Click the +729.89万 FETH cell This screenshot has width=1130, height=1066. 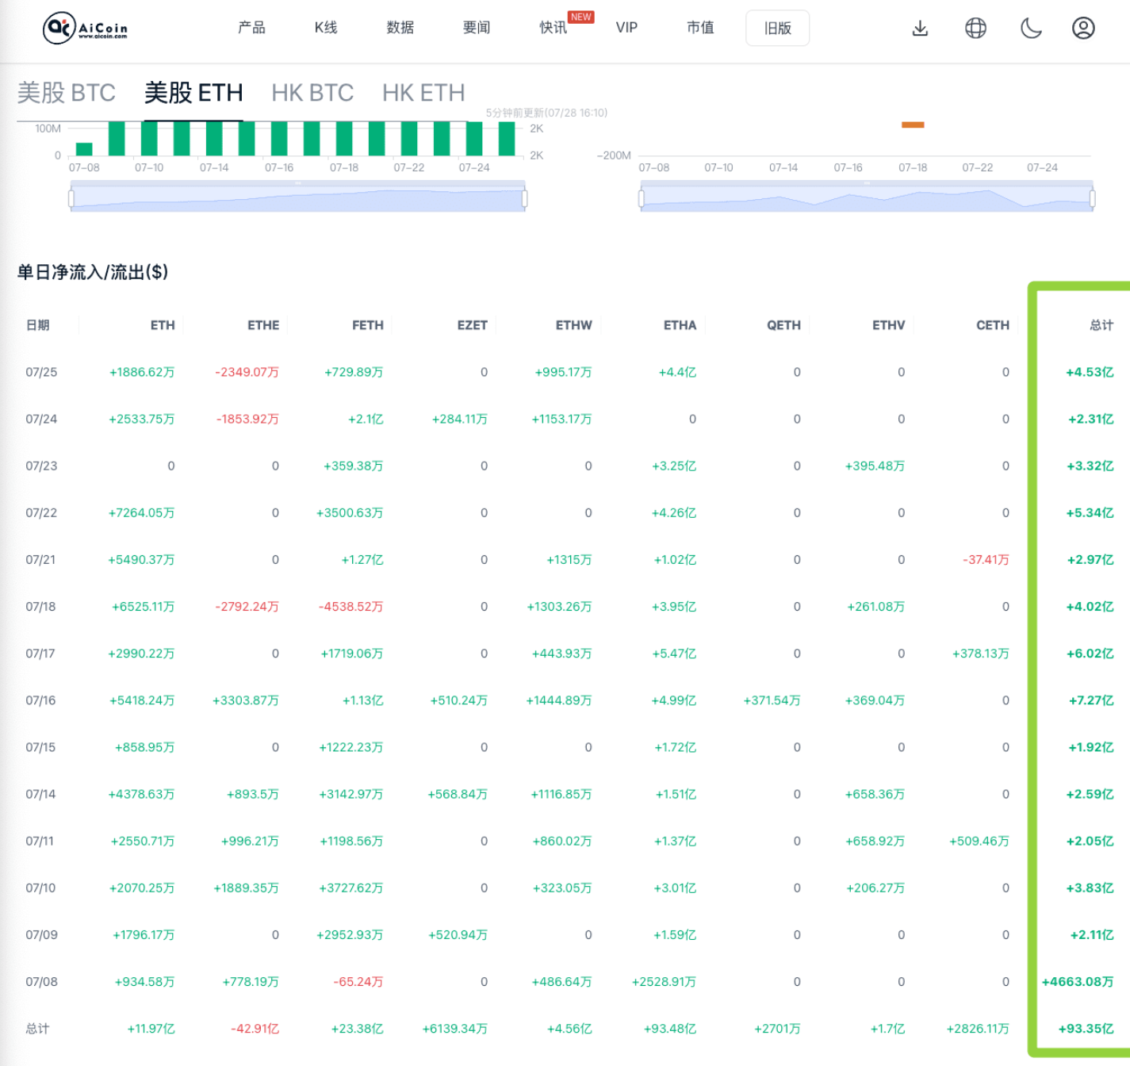point(354,372)
